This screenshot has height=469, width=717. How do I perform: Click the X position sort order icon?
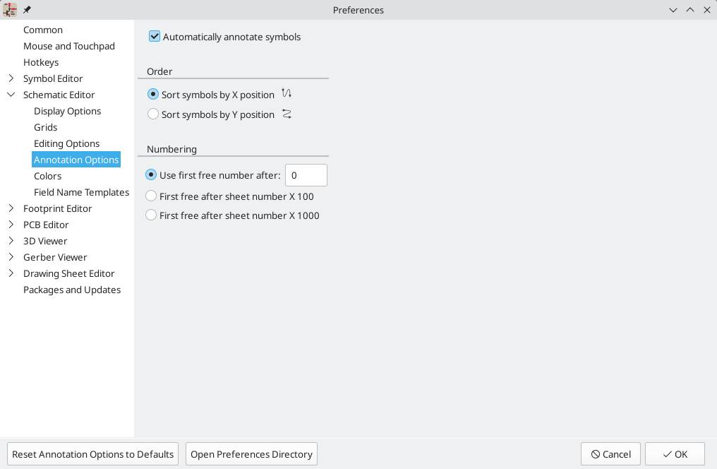coord(287,94)
